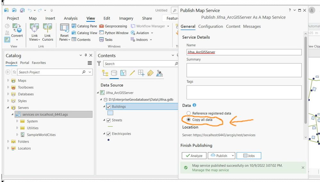The width and height of the screenshot is (320, 182).
Task: Click the Manage the map service link
Action: [210, 170]
